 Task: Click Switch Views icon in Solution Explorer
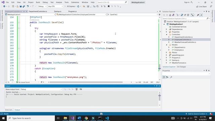(x=173, y=15)
